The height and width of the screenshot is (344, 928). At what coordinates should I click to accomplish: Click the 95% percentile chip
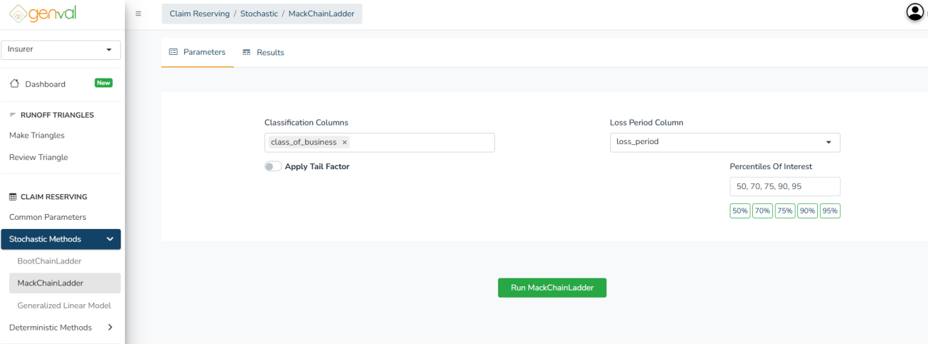click(830, 211)
